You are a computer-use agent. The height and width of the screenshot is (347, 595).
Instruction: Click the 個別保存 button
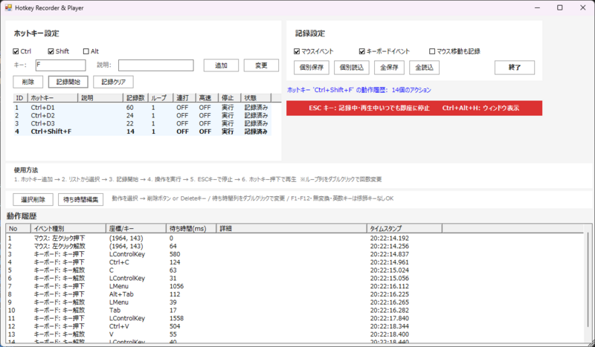[312, 68]
